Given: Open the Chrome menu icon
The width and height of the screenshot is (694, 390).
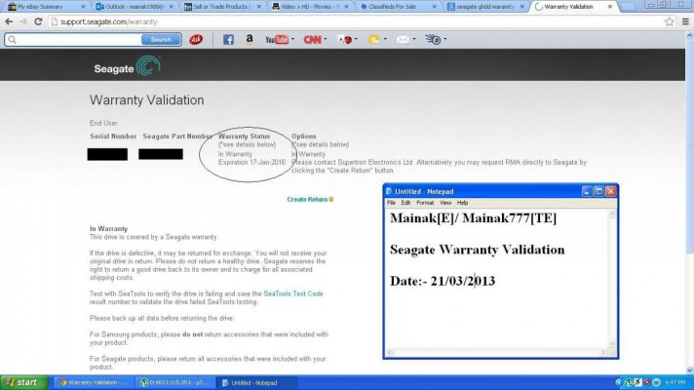Looking at the screenshot, I should click(685, 21).
